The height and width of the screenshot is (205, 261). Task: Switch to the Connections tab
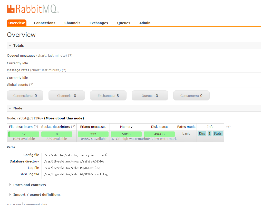pyautogui.click(x=45, y=23)
